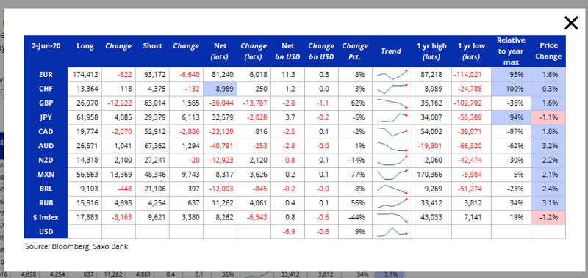The height and width of the screenshot is (278, 588).
Task: Click GBP long change -12,222
Action: (x=119, y=103)
